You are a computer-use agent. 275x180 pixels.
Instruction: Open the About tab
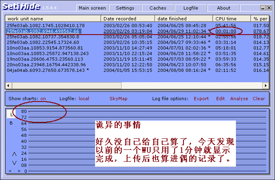click(x=223, y=8)
